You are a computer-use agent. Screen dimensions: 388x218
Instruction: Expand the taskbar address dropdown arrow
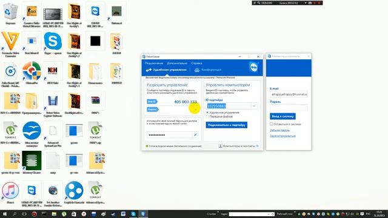pyautogui.click(x=269, y=214)
